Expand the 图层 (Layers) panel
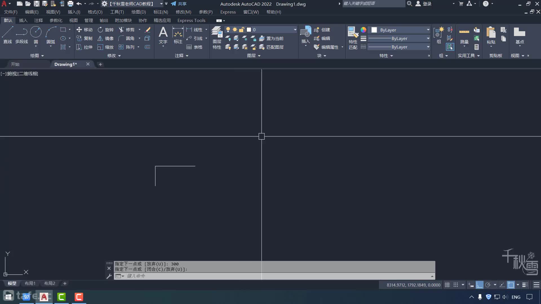The image size is (541, 304). [x=254, y=55]
